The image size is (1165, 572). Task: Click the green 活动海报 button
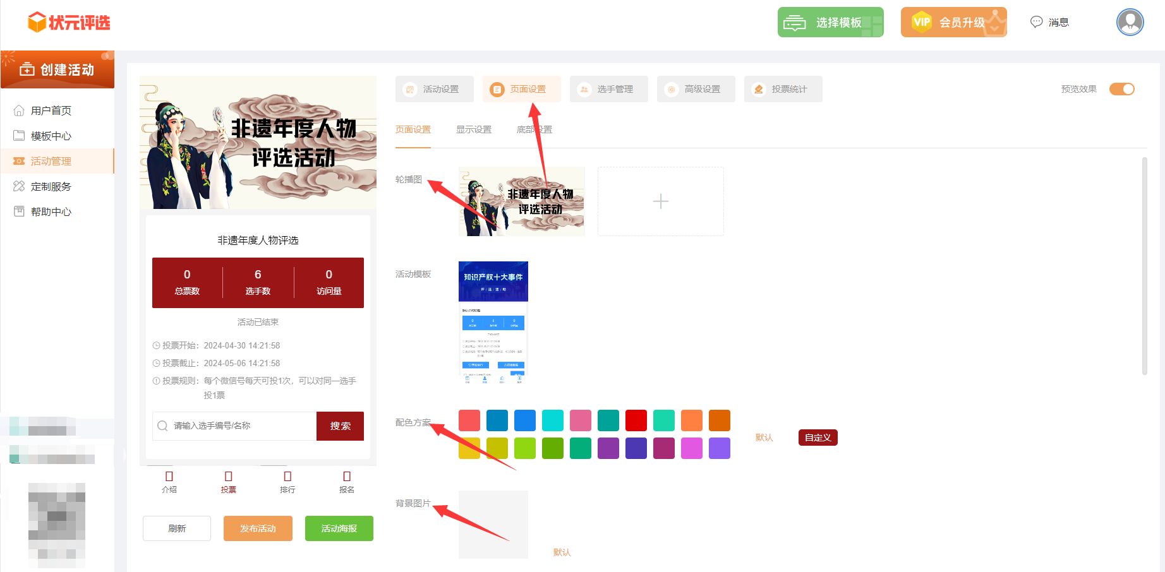[x=339, y=528]
